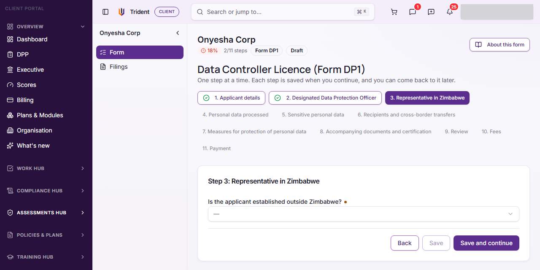Expand the Training Hub section

[x=83, y=257]
